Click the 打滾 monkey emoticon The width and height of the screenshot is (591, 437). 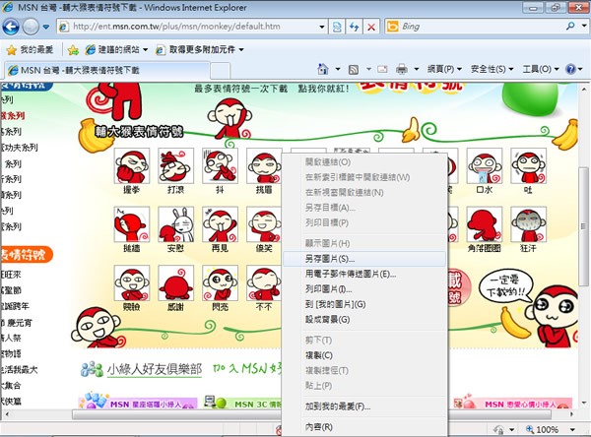pyautogui.click(x=175, y=165)
